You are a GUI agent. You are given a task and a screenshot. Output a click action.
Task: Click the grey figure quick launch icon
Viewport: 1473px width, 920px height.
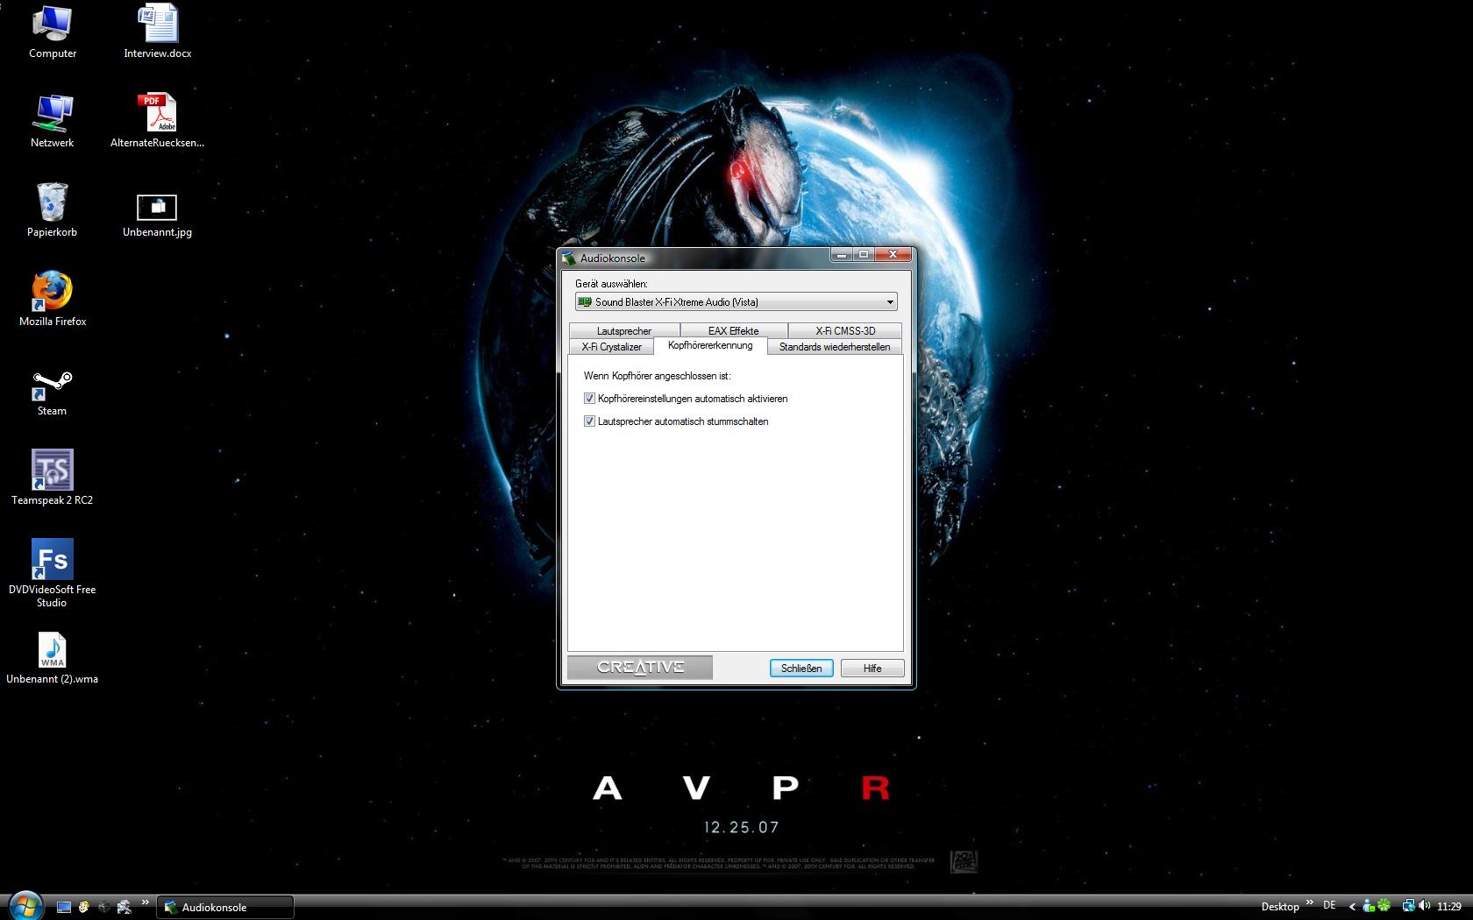click(125, 907)
